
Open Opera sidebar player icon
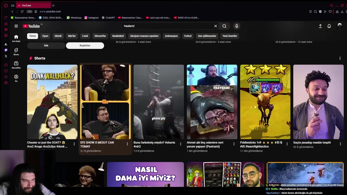pos(6,65)
